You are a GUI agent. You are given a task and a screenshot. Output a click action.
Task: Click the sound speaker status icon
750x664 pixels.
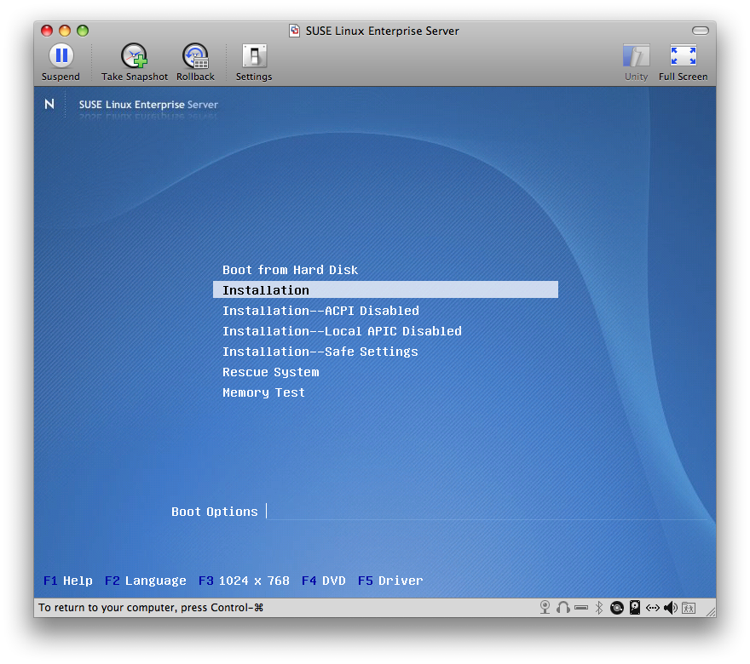pos(671,608)
